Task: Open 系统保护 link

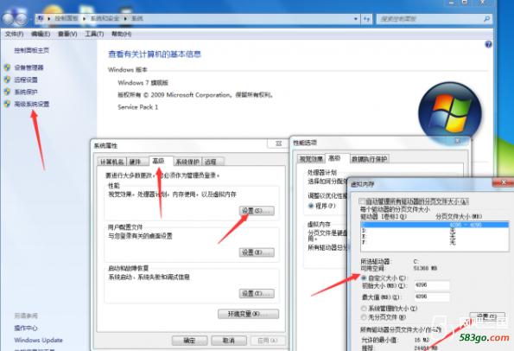Action: click(x=26, y=92)
